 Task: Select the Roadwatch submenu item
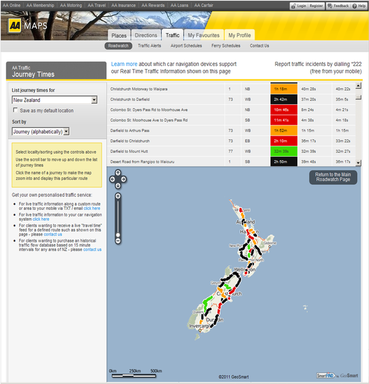coord(118,46)
